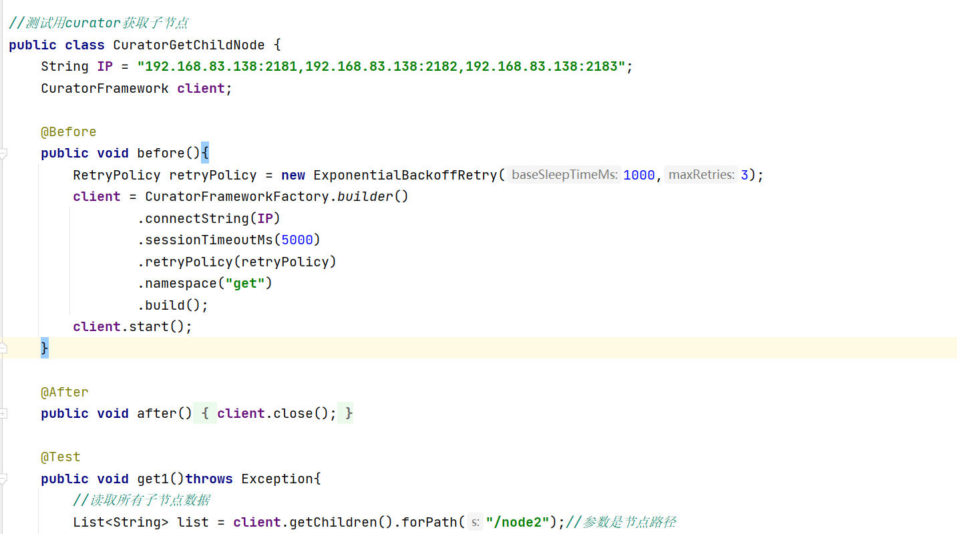Image resolution: width=957 pixels, height=534 pixels.
Task: Expand the collapsed after() method fold marker
Action: [x=3, y=414]
